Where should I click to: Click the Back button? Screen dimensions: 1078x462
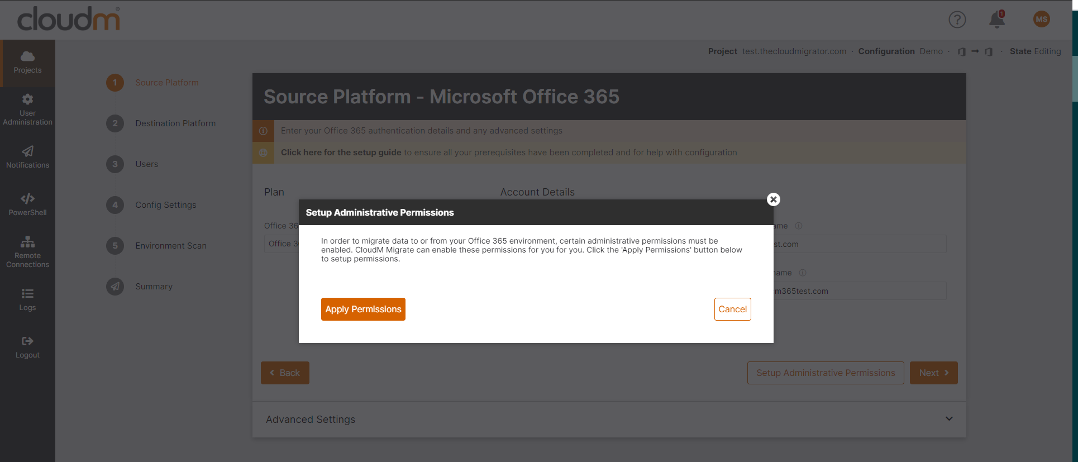point(285,373)
